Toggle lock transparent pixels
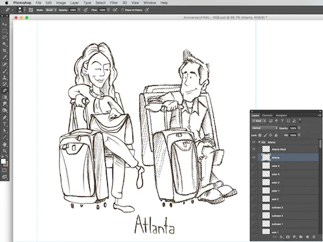The width and height of the screenshot is (323, 242). (260, 135)
